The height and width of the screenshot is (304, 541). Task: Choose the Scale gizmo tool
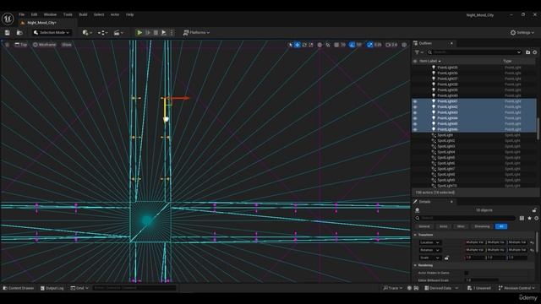pyautogui.click(x=311, y=45)
